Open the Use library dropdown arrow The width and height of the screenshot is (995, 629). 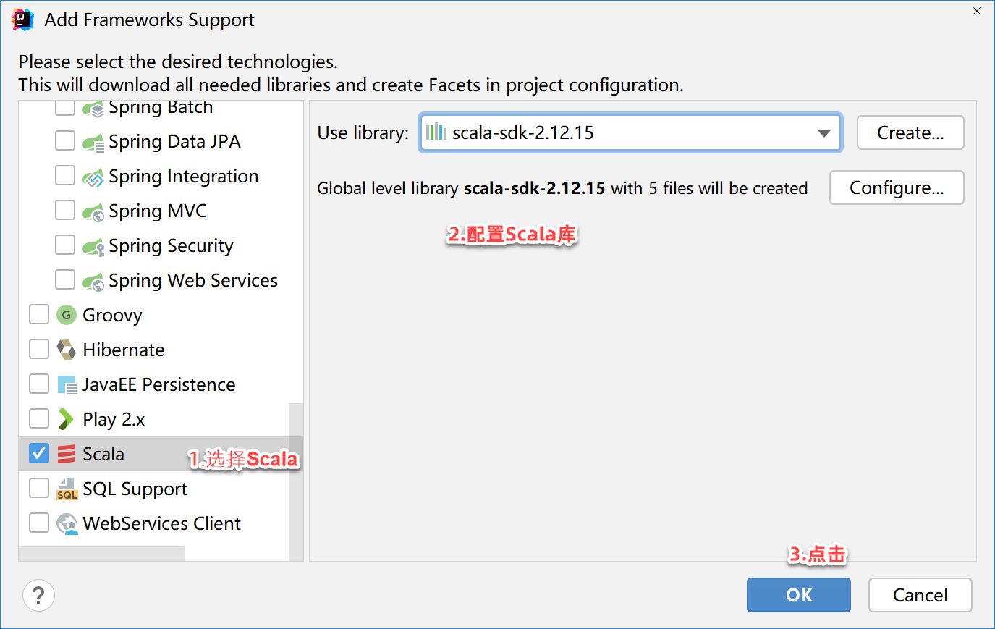point(823,133)
